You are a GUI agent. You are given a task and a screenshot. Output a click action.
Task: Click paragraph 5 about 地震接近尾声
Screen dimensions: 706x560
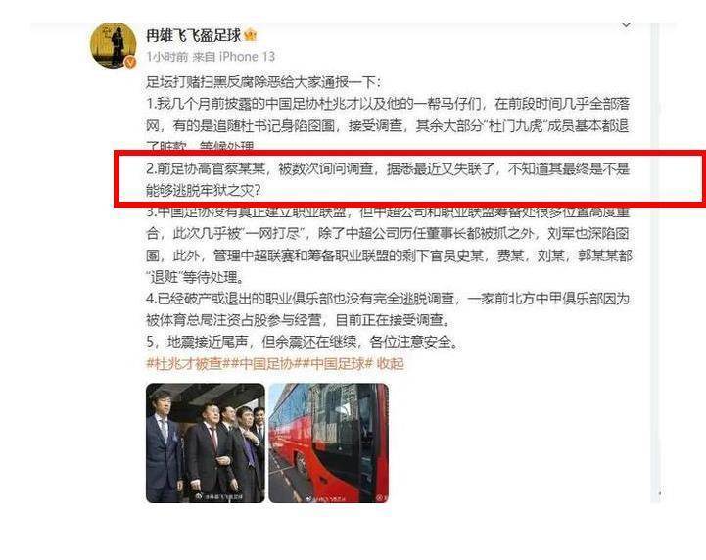coord(303,342)
